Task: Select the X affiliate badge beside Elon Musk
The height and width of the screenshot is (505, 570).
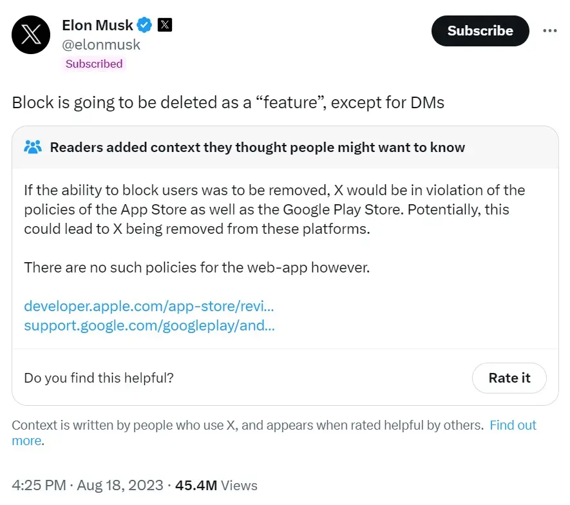Action: [165, 24]
